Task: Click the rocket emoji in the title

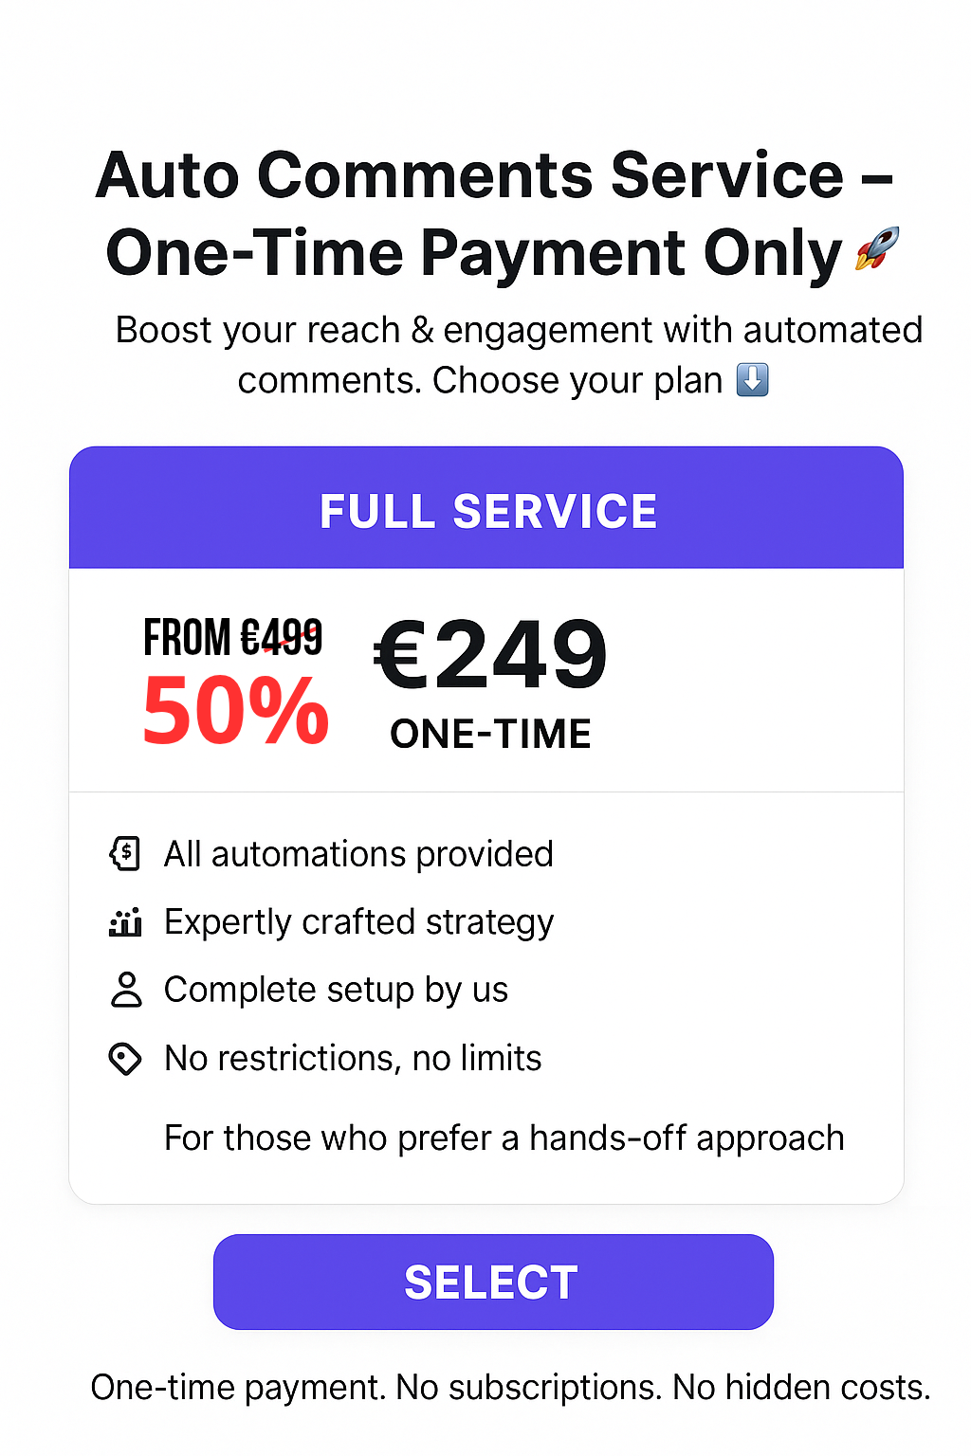Action: (x=876, y=249)
